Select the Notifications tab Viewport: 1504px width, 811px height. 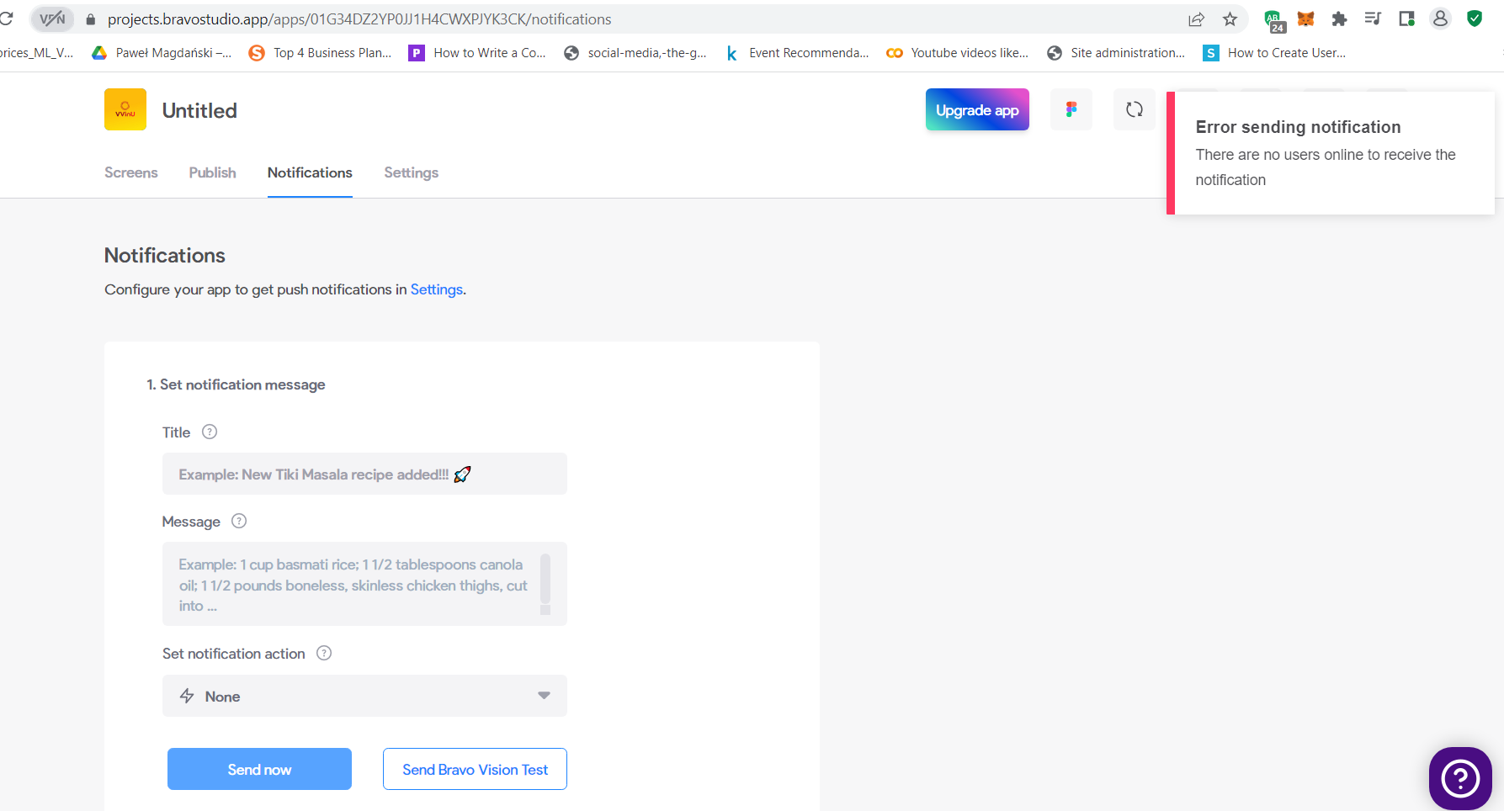(x=310, y=172)
